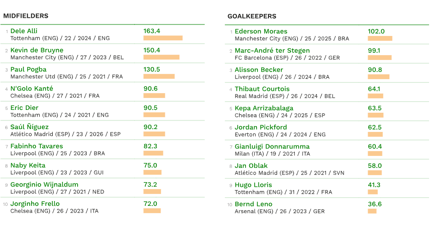Open the Saúl Ñíguez entry
The height and width of the screenshot is (226, 431).
(x=30, y=127)
